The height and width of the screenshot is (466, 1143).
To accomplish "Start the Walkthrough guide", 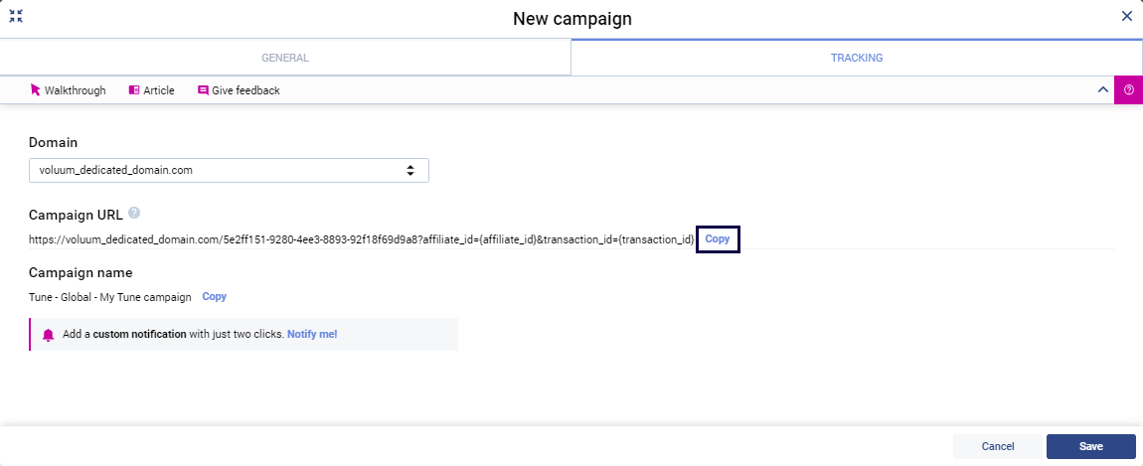I will 68,90.
